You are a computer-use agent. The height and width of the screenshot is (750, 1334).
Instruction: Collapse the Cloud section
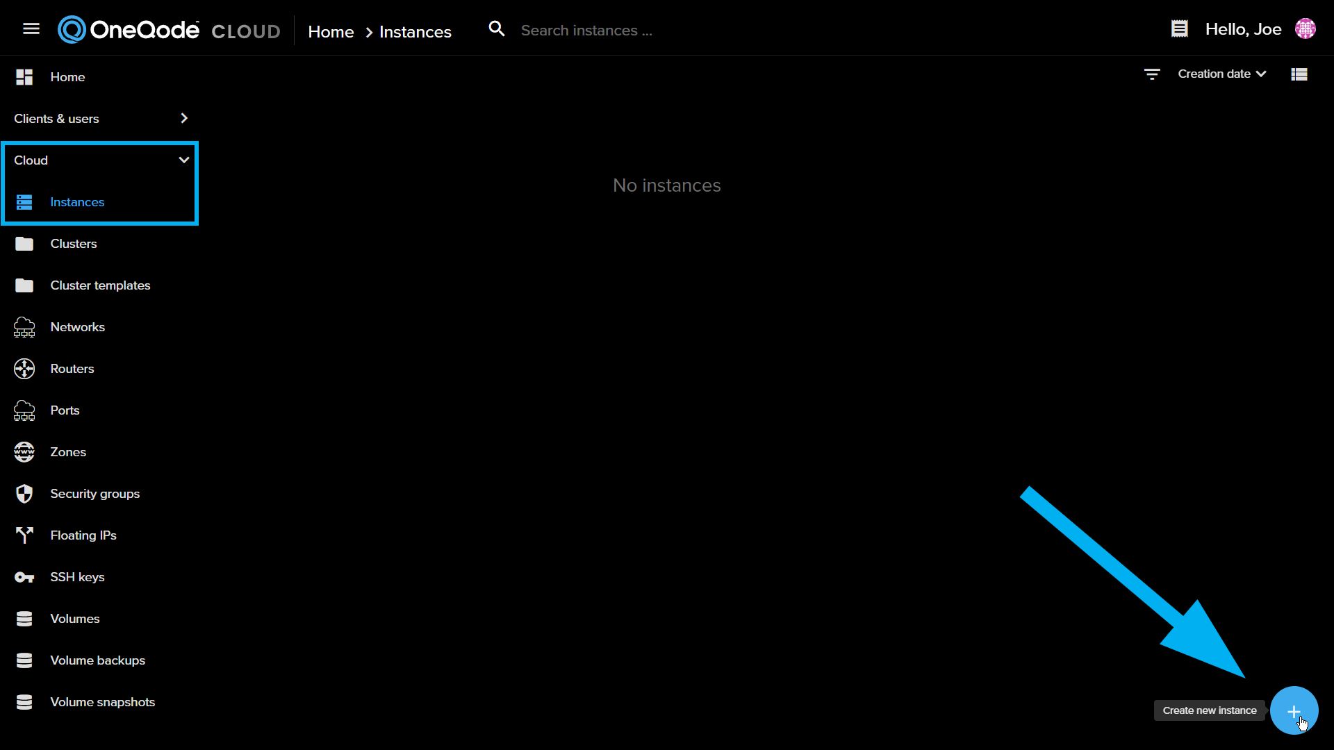[183, 160]
